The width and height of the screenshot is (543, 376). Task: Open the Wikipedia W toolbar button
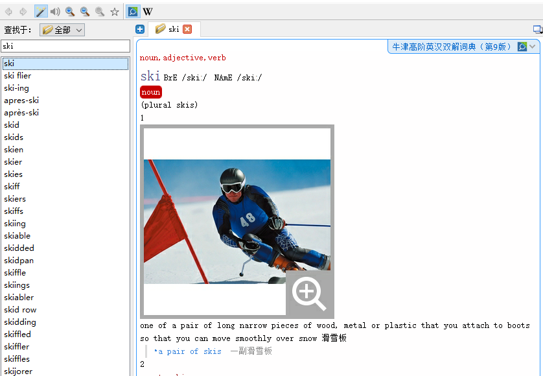coord(148,12)
